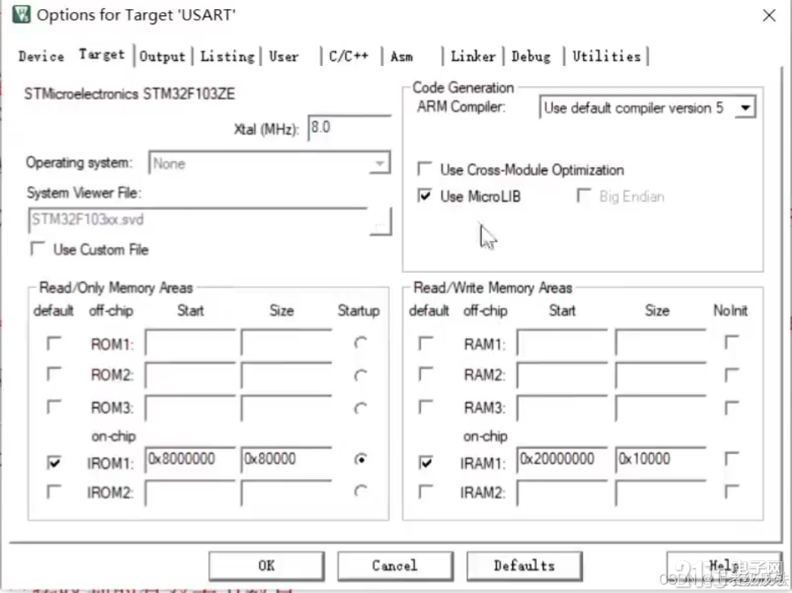Select the IROM2 Startup radio button
The image size is (792, 593).
360,490
